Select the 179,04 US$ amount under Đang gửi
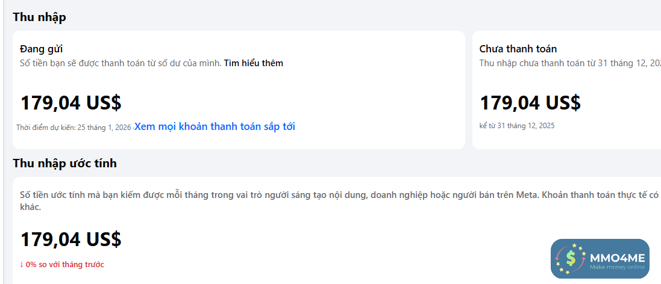Viewport: 661px width, 284px height. pos(71,103)
